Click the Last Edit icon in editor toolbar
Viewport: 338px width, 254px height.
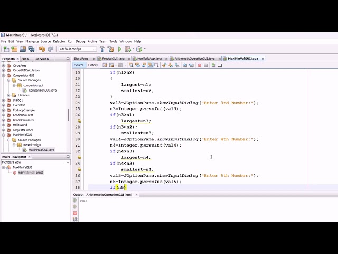(x=105, y=65)
